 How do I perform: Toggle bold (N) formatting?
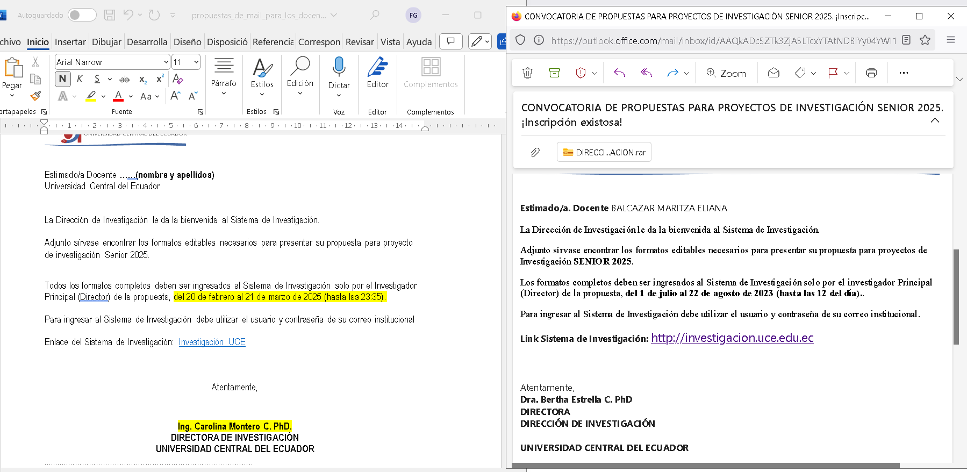click(x=63, y=78)
